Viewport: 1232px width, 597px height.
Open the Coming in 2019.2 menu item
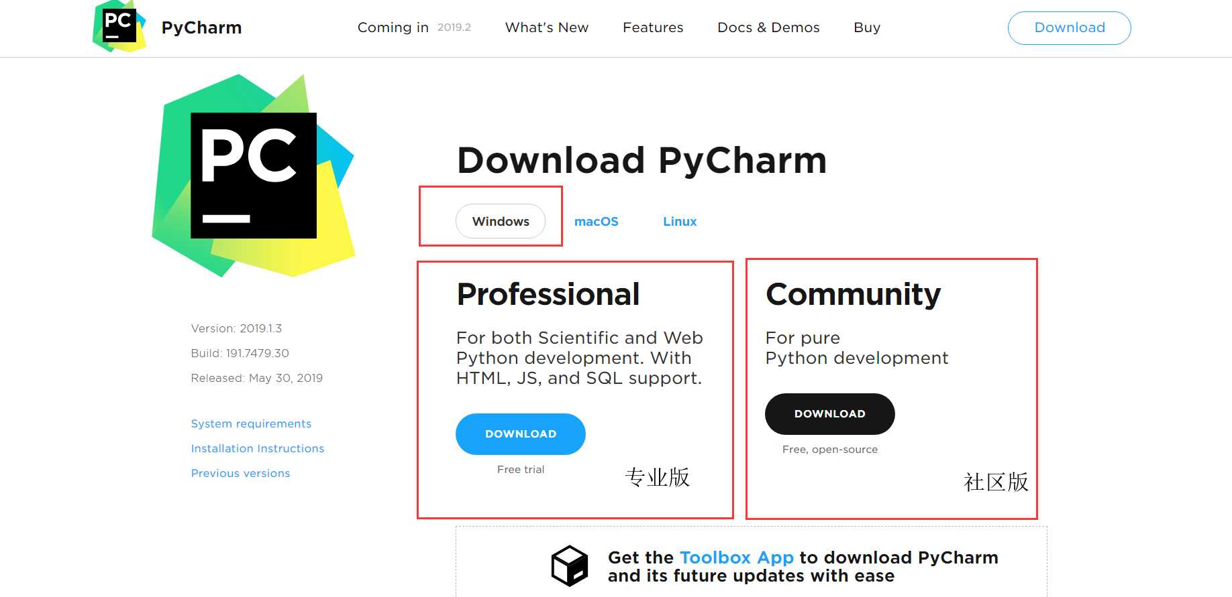pos(414,27)
